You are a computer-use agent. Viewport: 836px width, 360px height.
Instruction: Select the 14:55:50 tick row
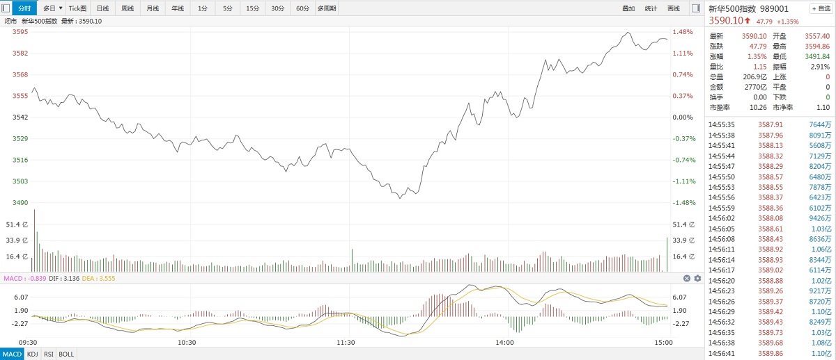770,177
